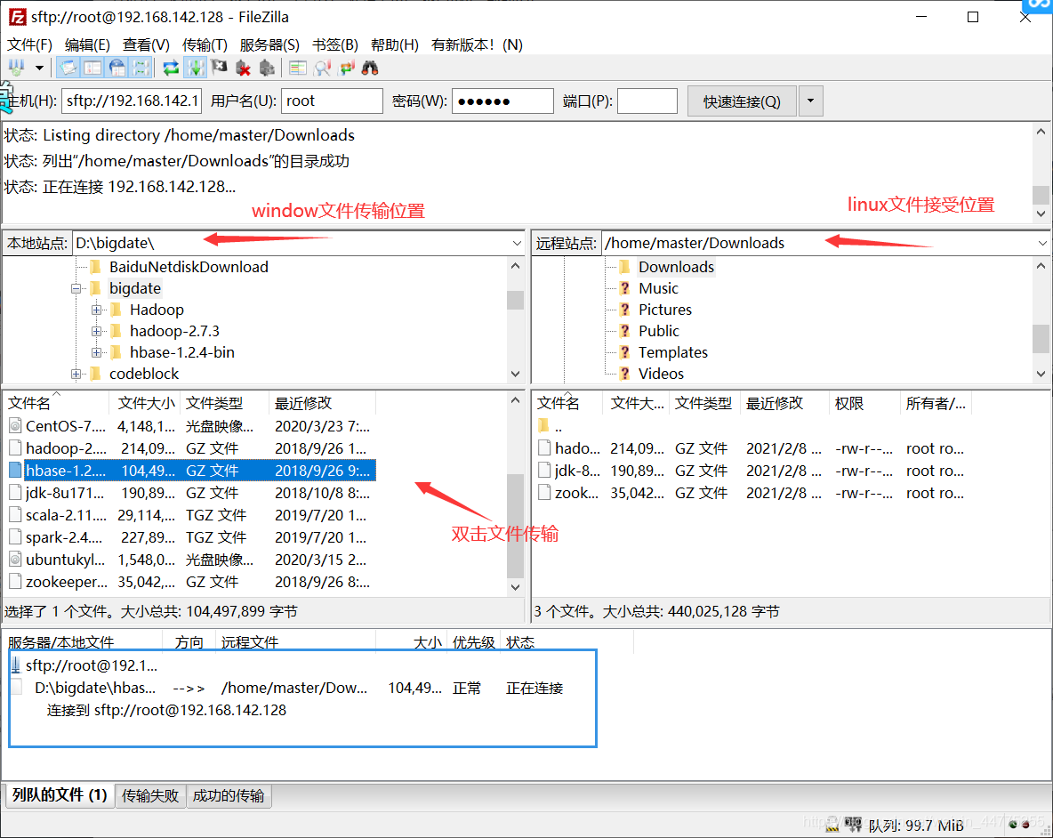1053x838 pixels.
Task: Toggle processing of transfer queue
Action: point(195,68)
